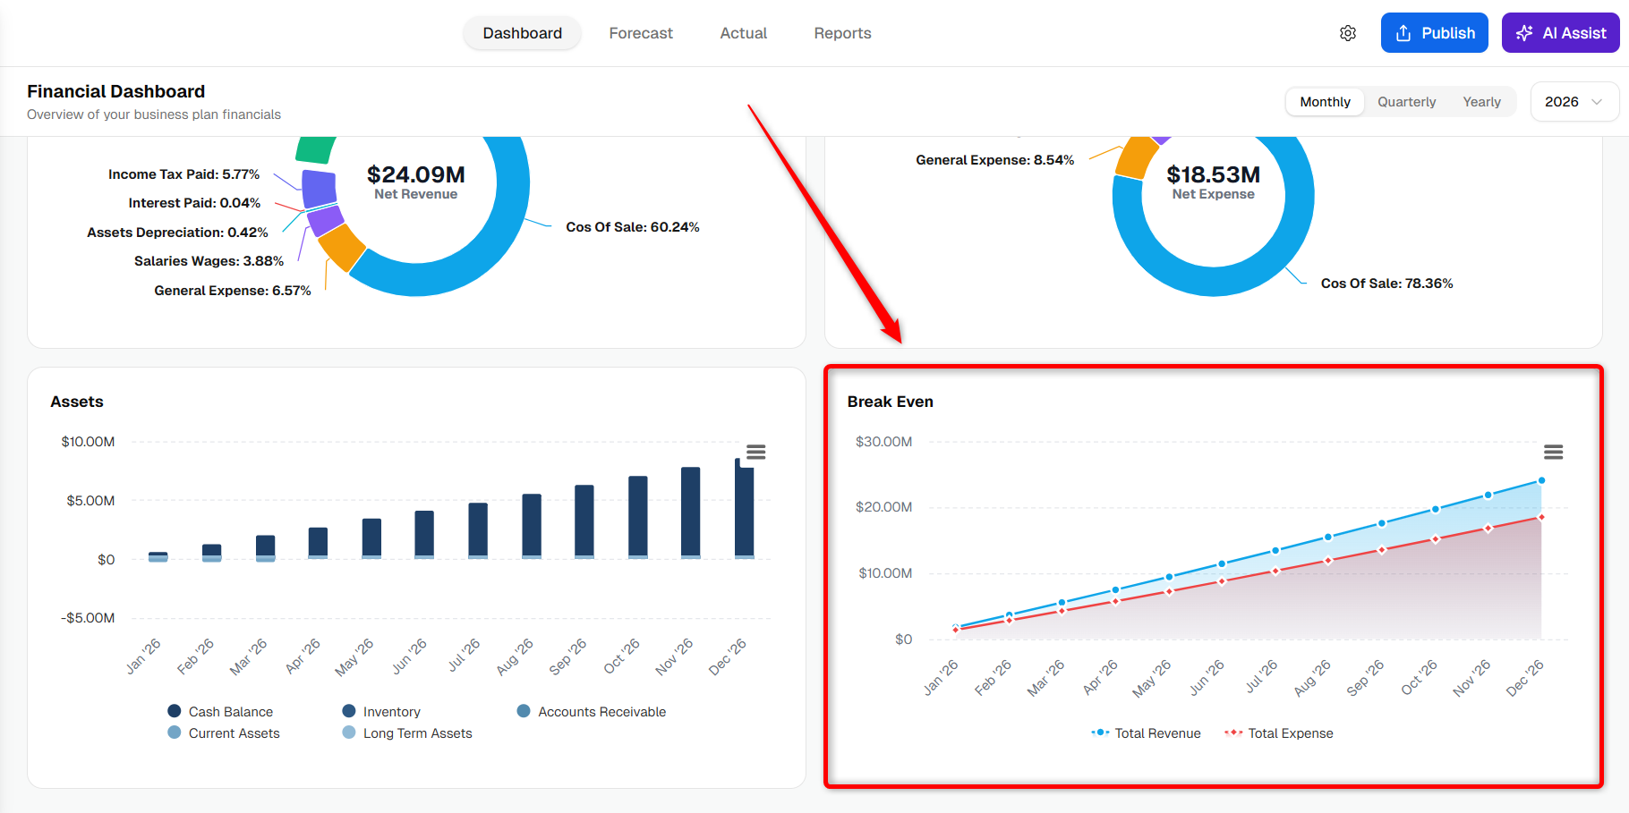This screenshot has width=1629, height=813.
Task: Toggle the Accounts Receivable legend item
Action: point(593,711)
